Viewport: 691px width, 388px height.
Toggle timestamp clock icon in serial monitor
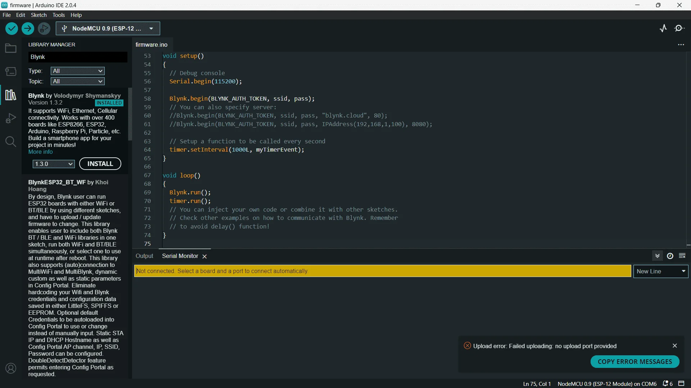point(670,256)
